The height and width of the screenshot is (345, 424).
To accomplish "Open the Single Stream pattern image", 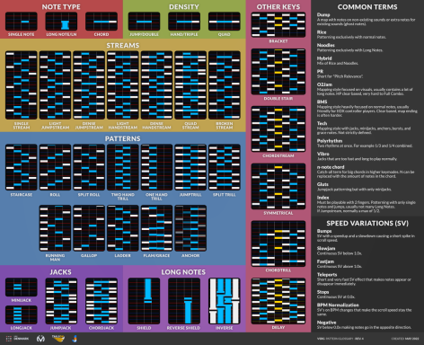I will coord(22,85).
